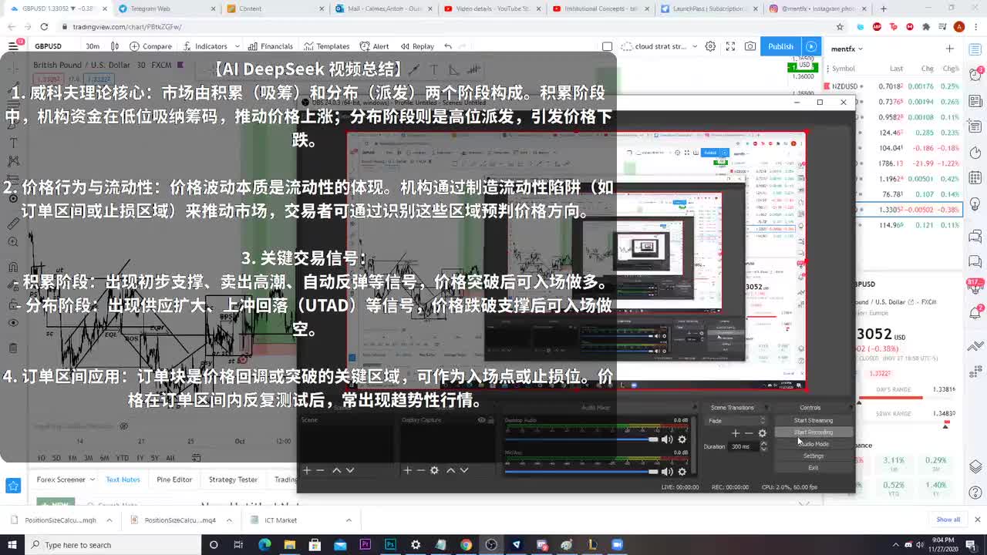Mute Desktop Audio speaker in OBS
The height and width of the screenshot is (555, 987).
tap(667, 439)
